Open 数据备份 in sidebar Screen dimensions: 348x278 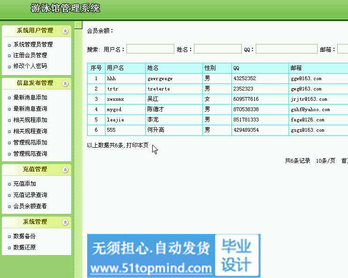pyautogui.click(x=24, y=236)
